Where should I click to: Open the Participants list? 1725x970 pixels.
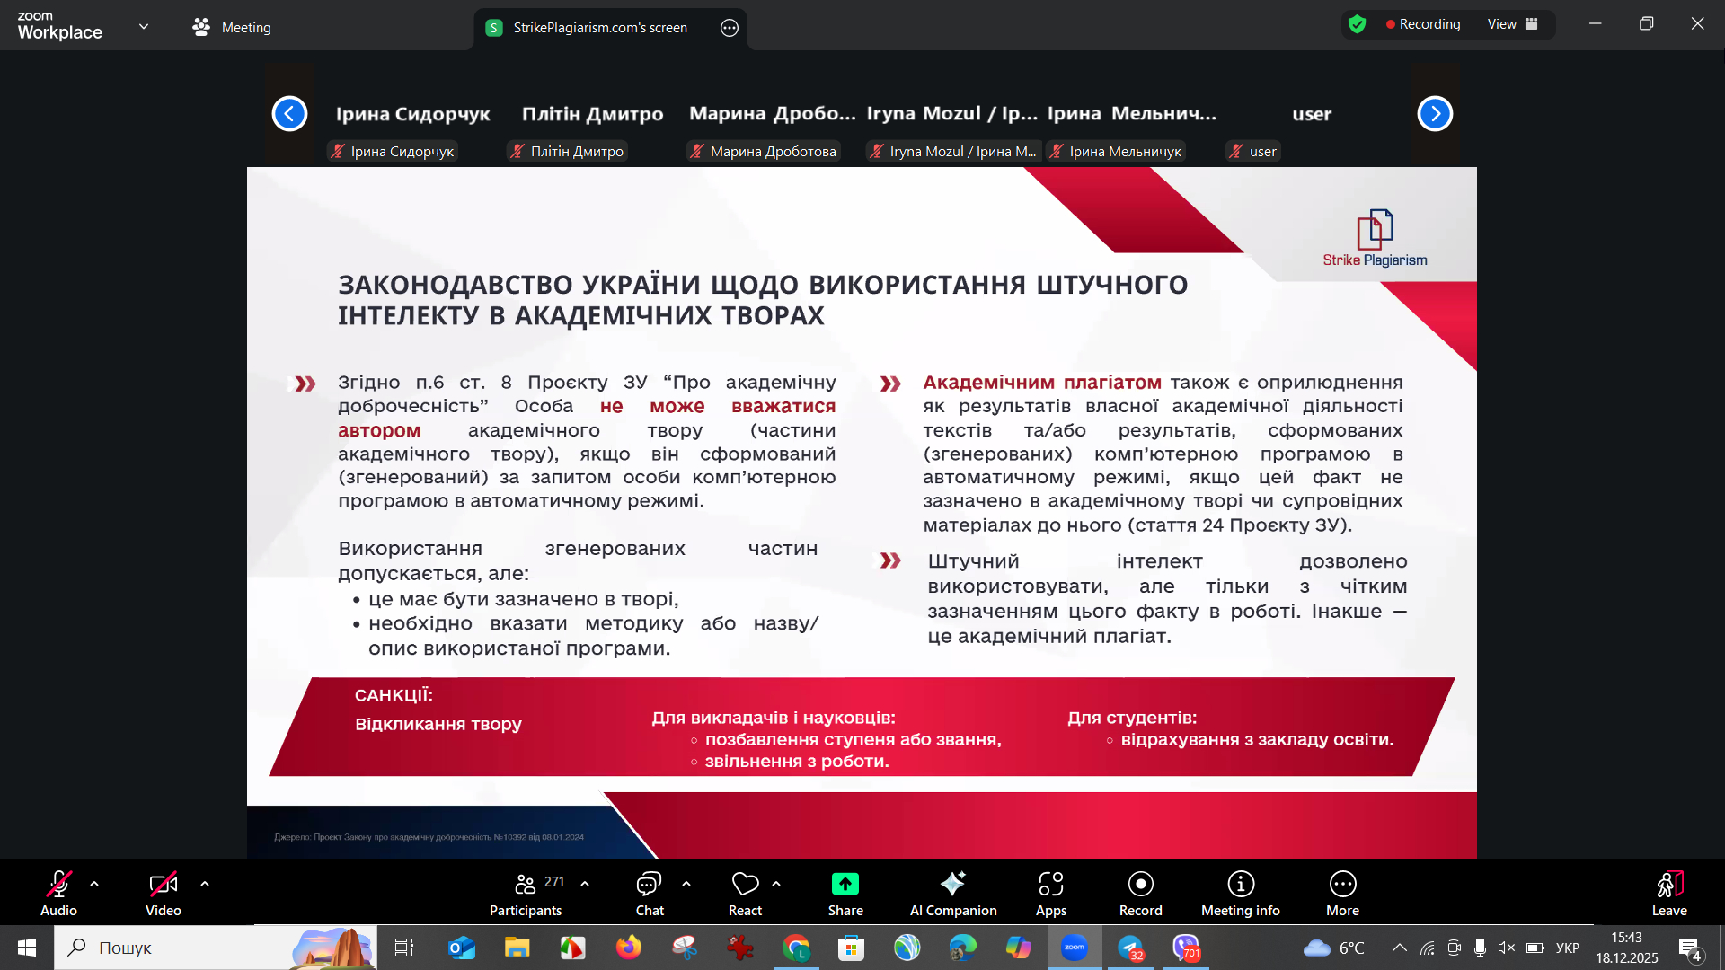526,885
